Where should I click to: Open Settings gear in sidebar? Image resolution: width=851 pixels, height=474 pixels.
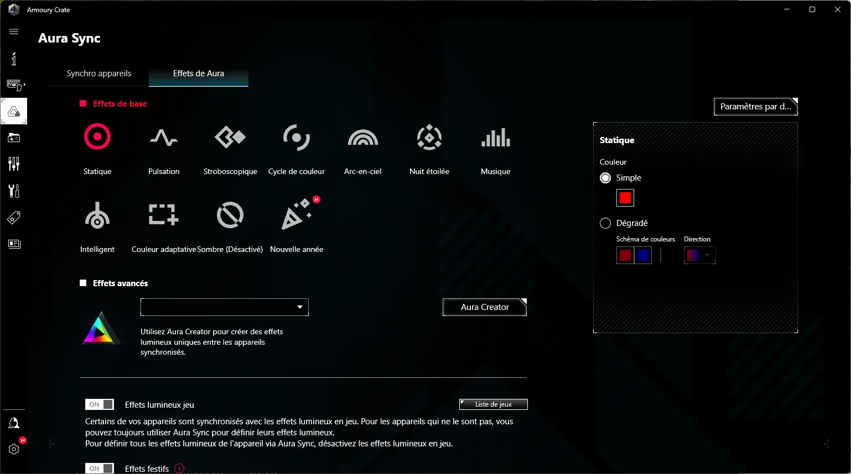pos(14,449)
